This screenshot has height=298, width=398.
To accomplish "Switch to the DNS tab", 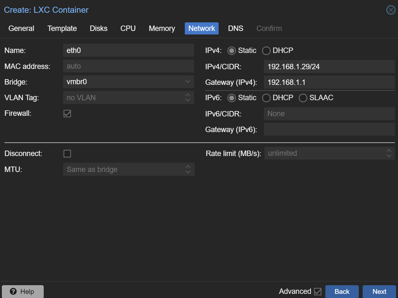I will click(235, 28).
